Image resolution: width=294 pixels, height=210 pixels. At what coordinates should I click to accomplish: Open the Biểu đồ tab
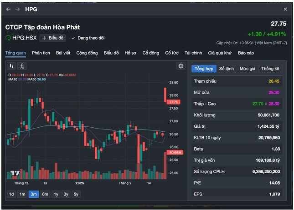click(111, 53)
